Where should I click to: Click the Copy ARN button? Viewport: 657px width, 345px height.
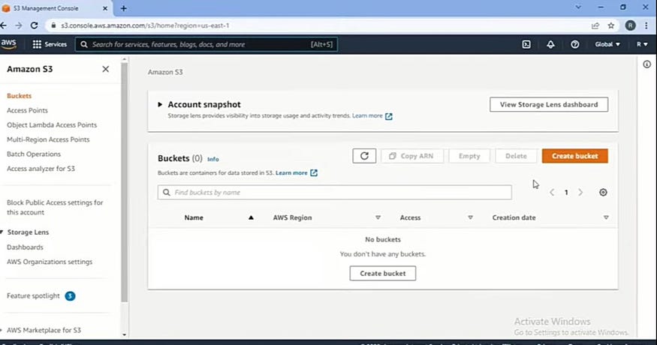tap(412, 156)
